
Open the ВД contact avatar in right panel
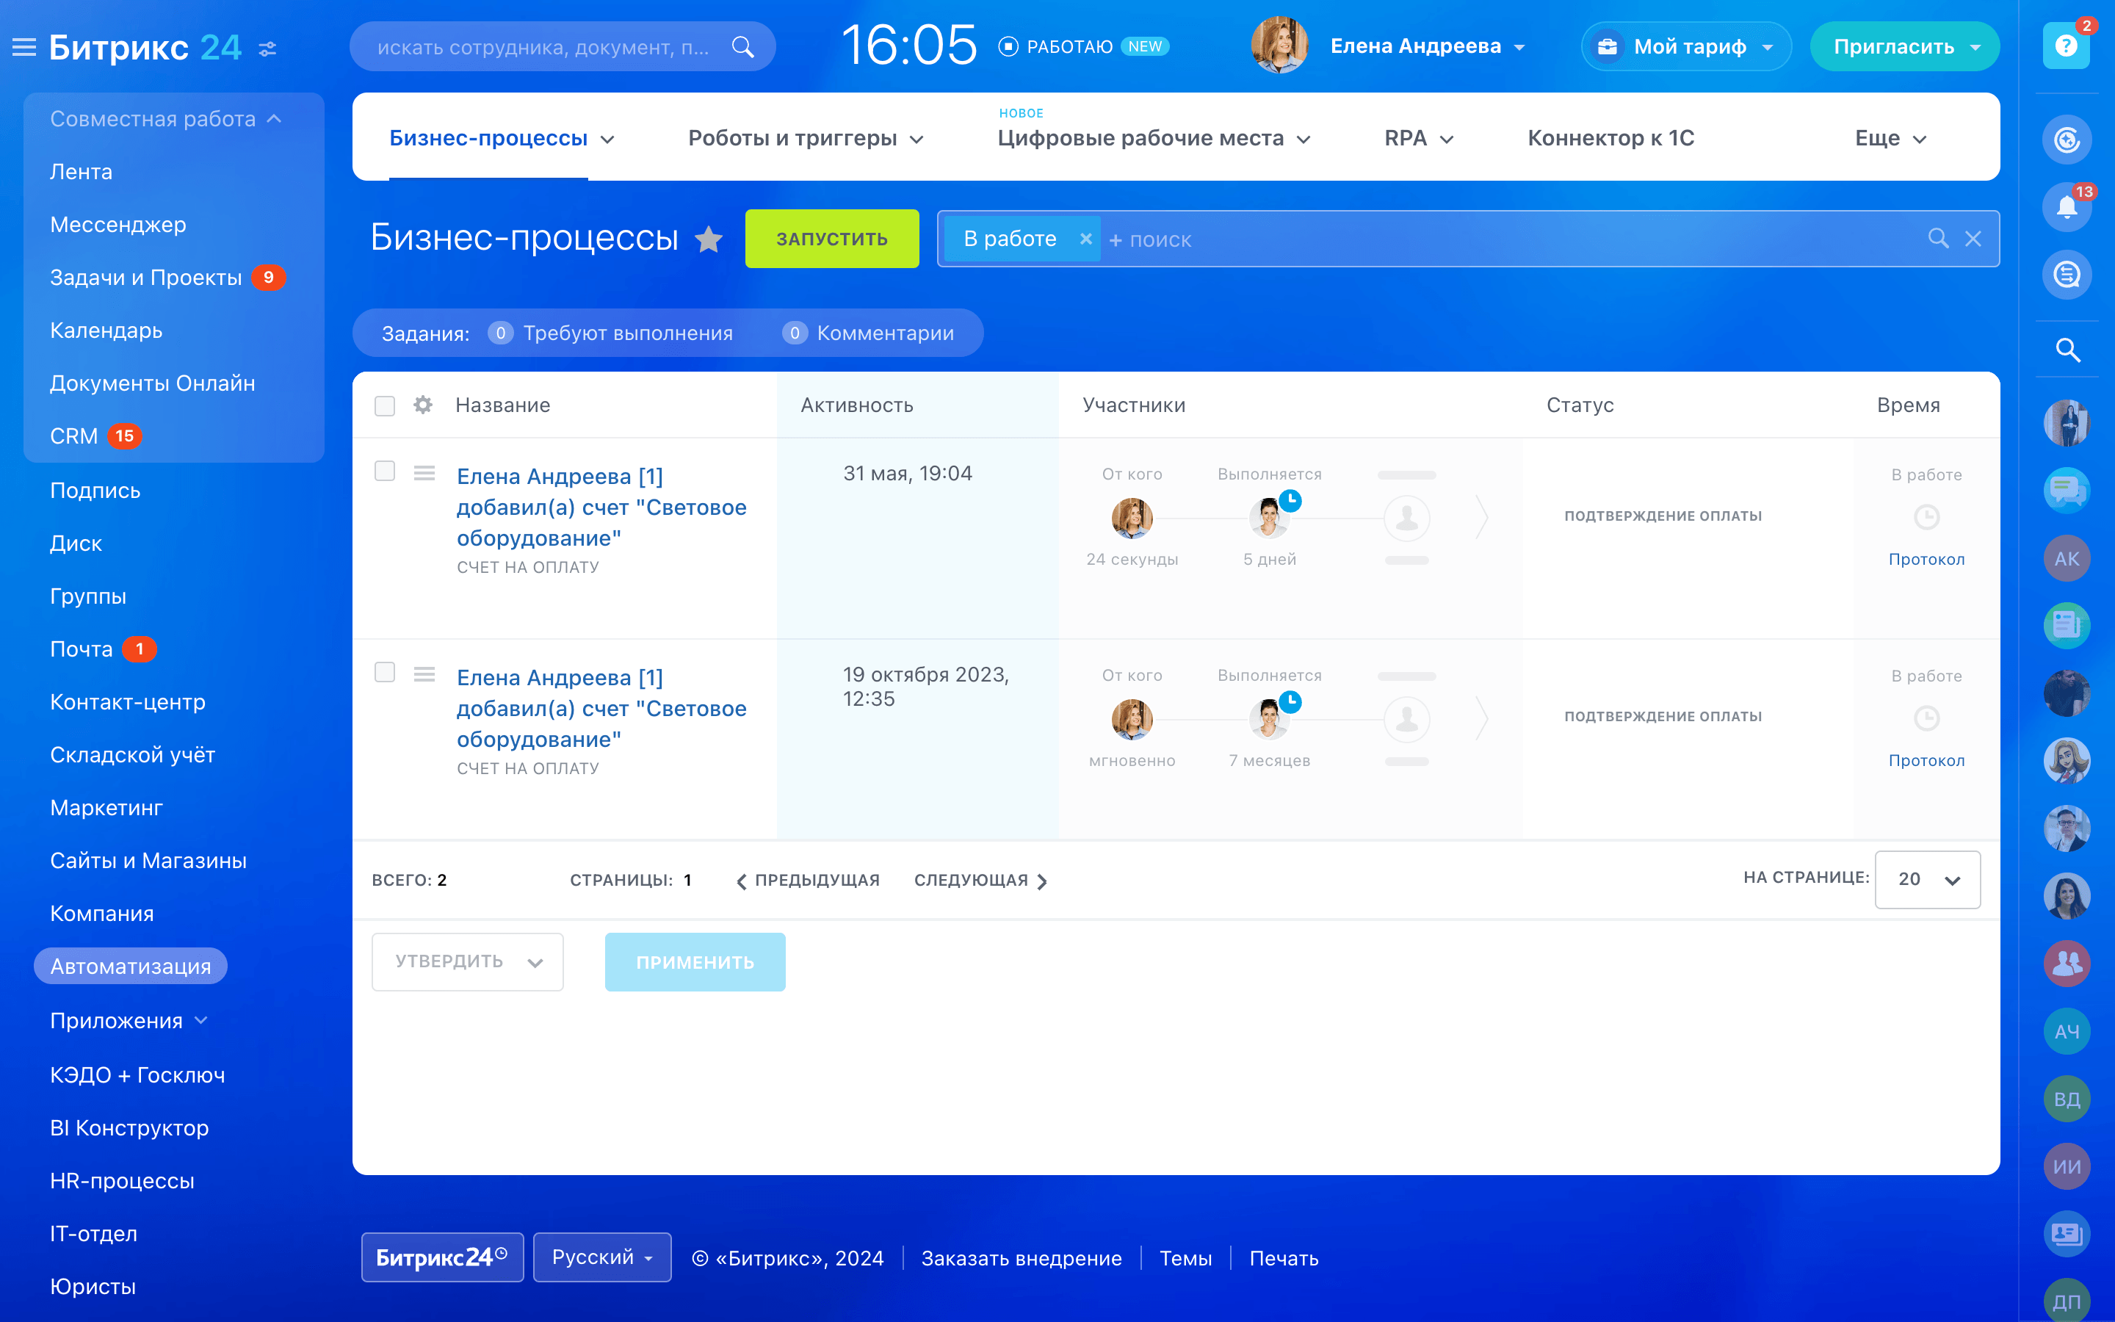[x=2066, y=1099]
